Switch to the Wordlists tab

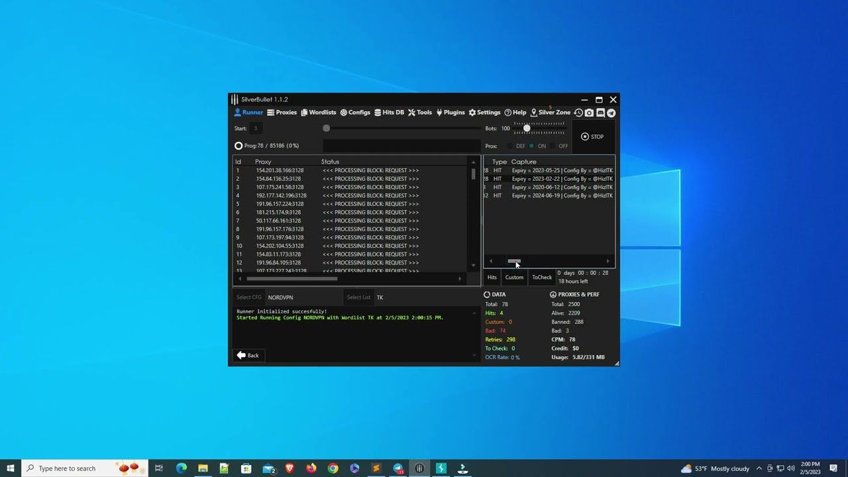pyautogui.click(x=319, y=113)
